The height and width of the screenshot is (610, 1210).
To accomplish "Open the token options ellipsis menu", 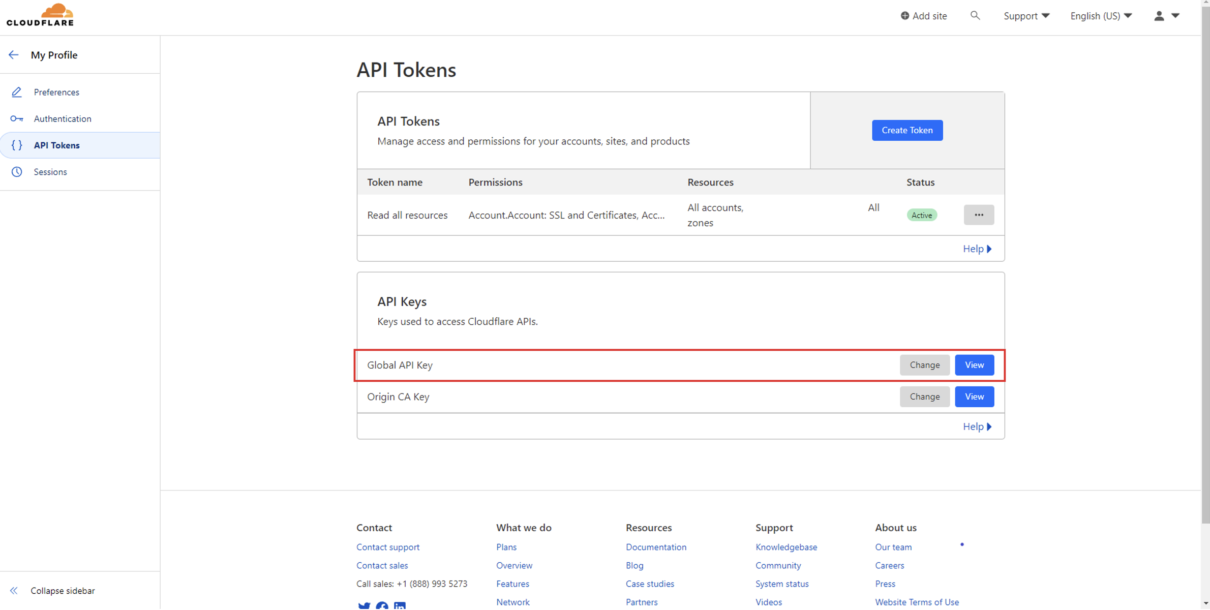I will (979, 215).
